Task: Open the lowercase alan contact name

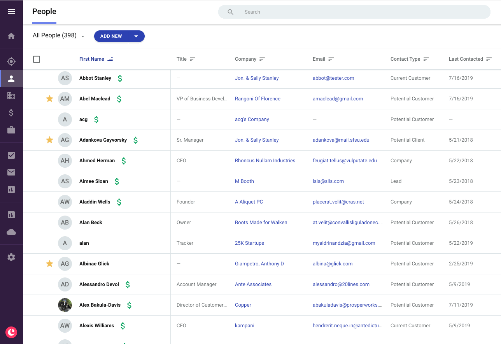Action: click(84, 243)
